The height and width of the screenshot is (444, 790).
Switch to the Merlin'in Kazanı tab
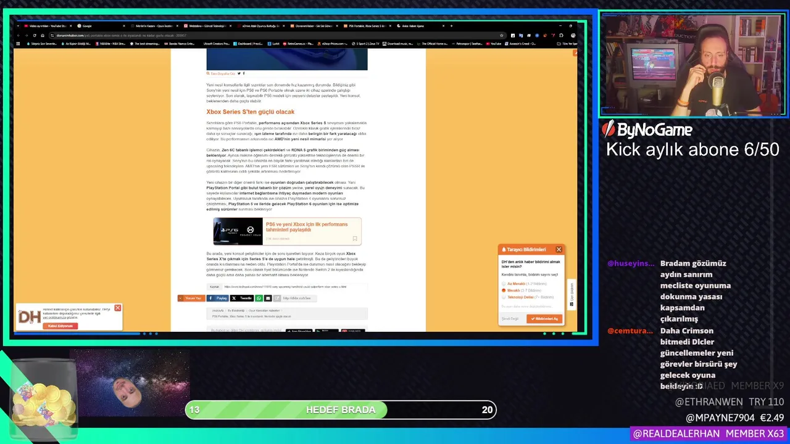click(154, 26)
